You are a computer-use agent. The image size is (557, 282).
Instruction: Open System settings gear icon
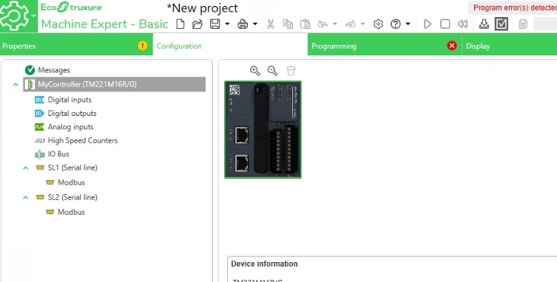pos(378,24)
